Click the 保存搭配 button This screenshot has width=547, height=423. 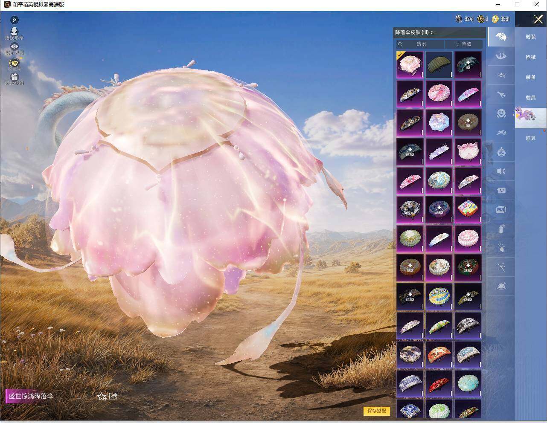(x=377, y=411)
